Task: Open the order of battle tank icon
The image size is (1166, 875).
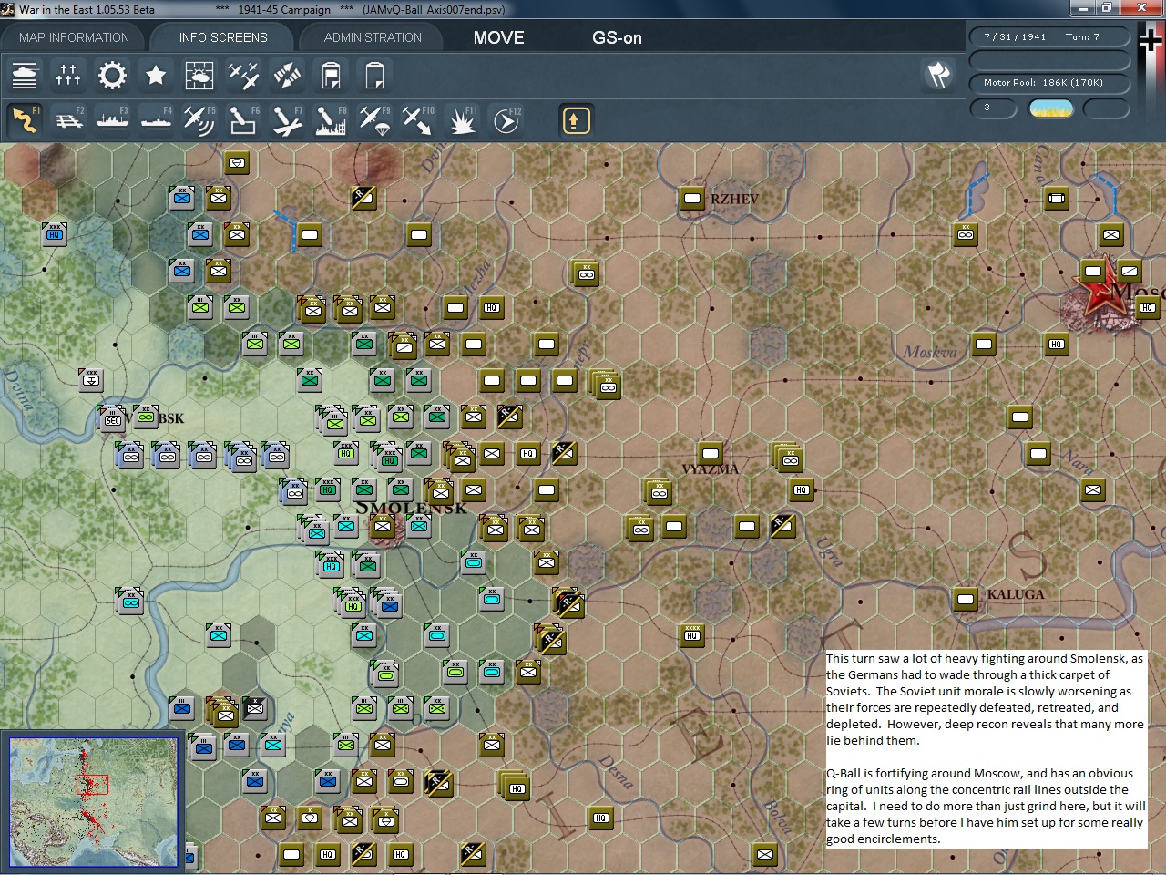Action: pyautogui.click(x=25, y=75)
